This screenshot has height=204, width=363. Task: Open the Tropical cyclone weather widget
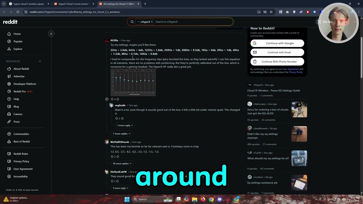[16, 199]
